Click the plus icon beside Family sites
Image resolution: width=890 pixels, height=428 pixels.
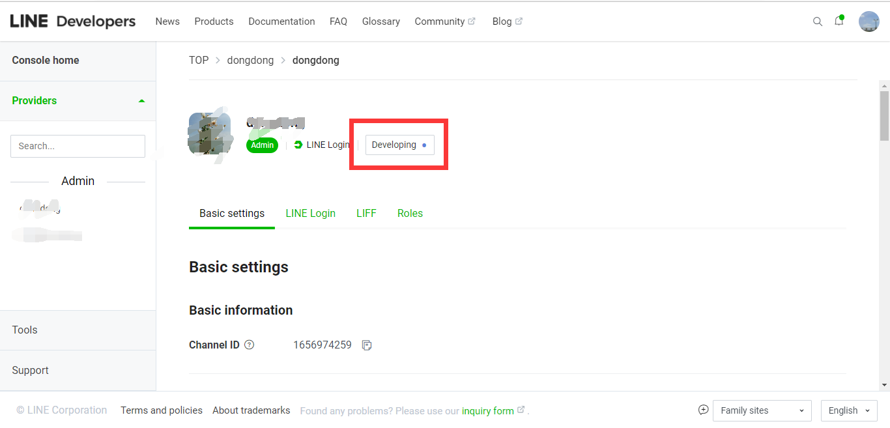click(x=703, y=410)
